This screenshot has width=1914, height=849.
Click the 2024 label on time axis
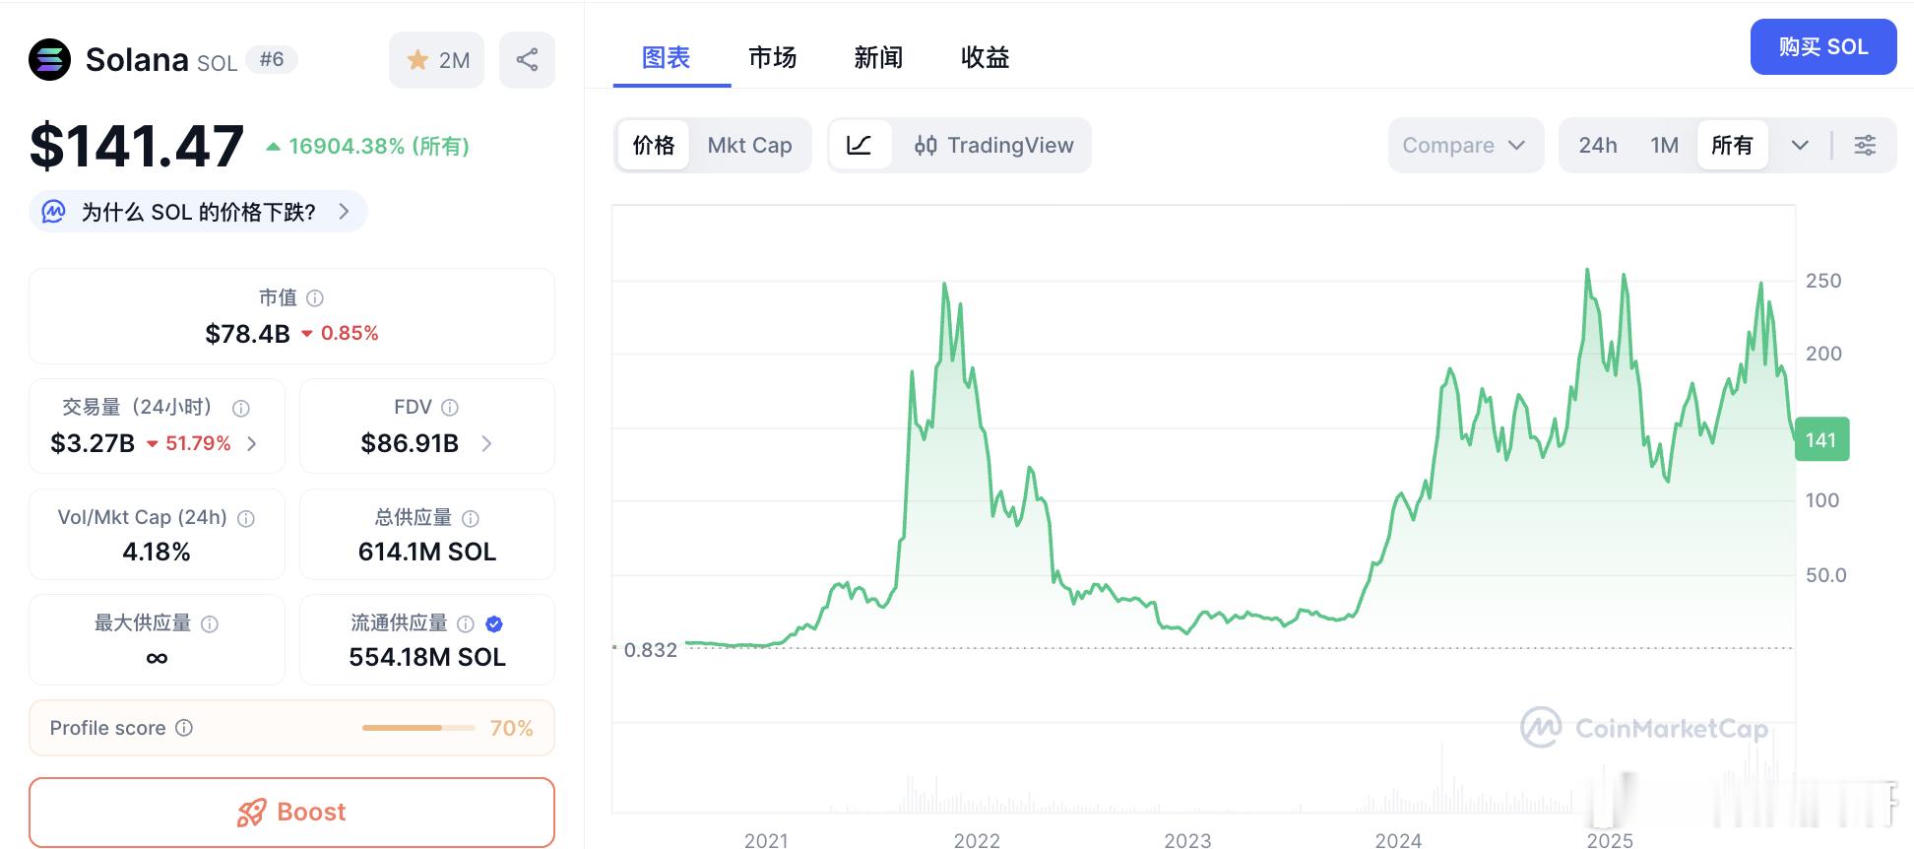point(1398,840)
